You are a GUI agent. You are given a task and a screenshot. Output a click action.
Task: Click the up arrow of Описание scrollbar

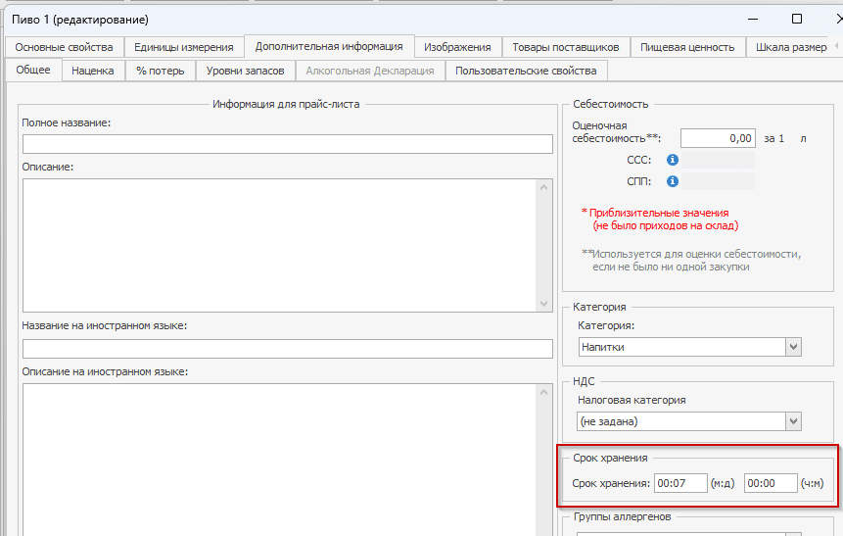pyautogui.click(x=543, y=187)
